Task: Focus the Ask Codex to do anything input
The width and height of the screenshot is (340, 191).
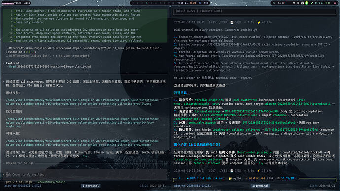Action: point(85,174)
